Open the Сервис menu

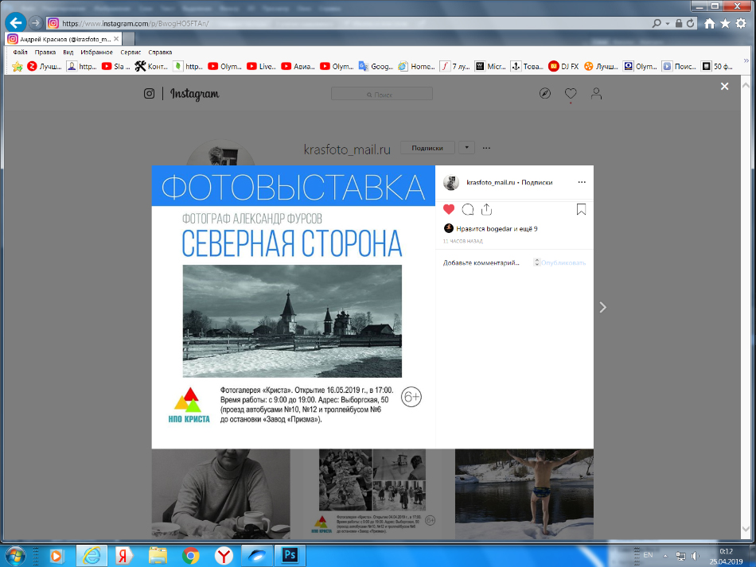click(131, 52)
